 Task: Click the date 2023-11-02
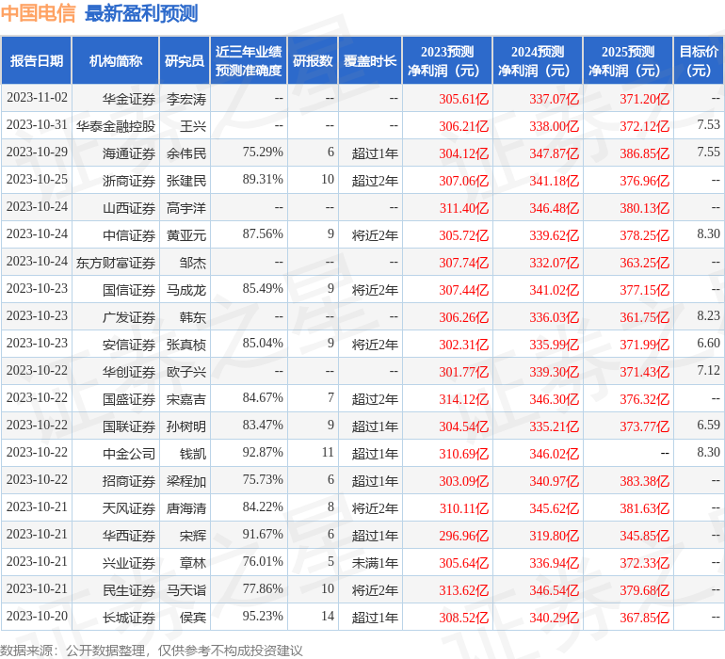coord(37,98)
